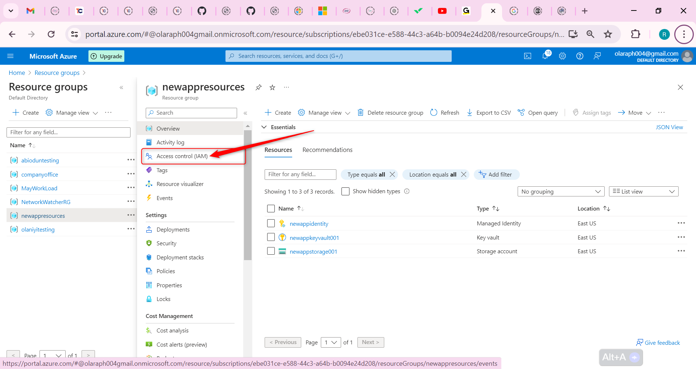Screen dimensions: 696x369
Task: Show info about hidden types
Action: (407, 191)
